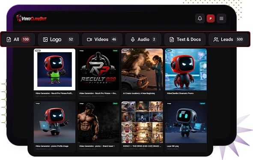Click the 500 count badge on Leads
Screen dimensions: 253x160
coord(240,39)
